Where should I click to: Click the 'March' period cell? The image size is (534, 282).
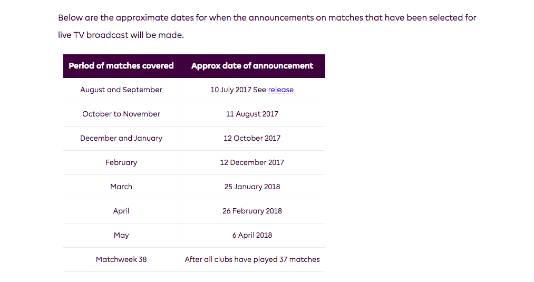click(121, 187)
